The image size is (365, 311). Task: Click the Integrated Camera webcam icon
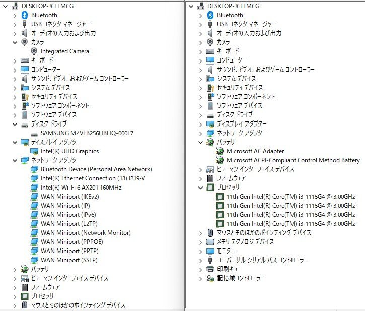point(34,51)
